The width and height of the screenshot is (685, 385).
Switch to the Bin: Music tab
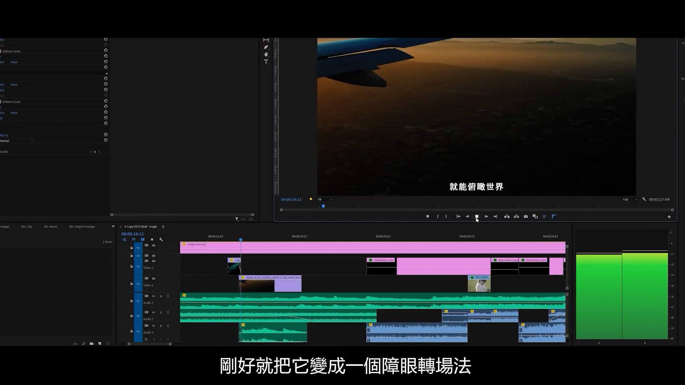tap(51, 226)
